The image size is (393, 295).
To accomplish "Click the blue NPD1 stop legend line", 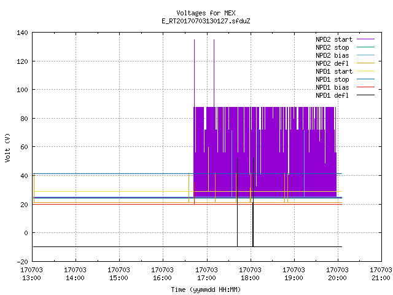I will pos(366,79).
